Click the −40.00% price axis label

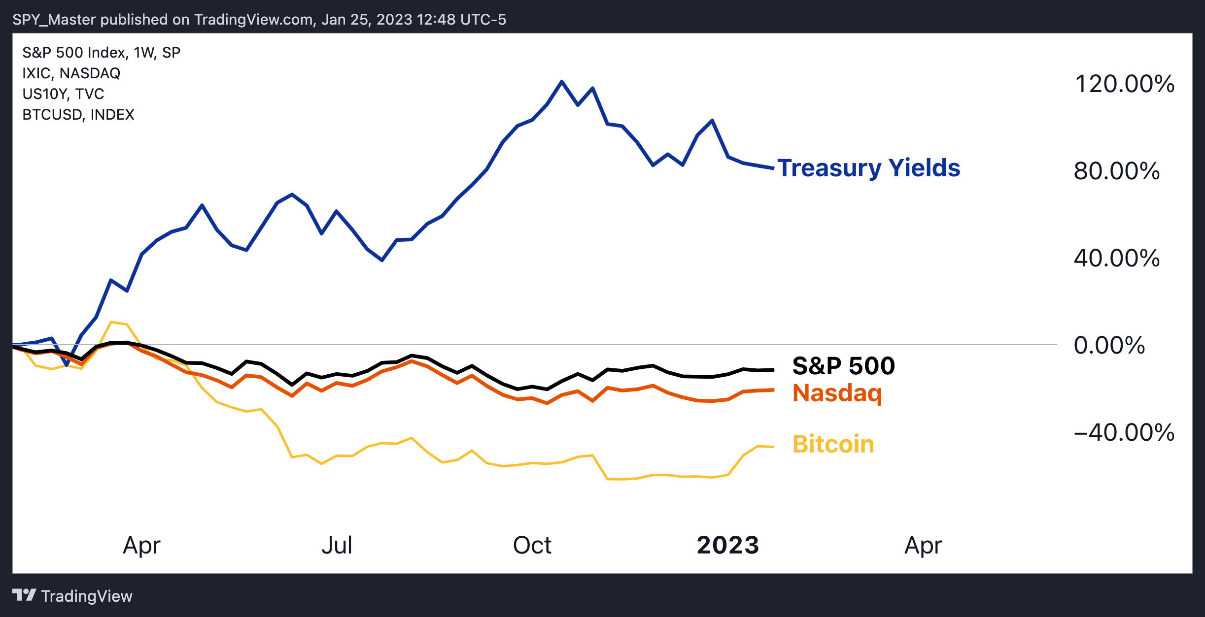[x=1124, y=432]
